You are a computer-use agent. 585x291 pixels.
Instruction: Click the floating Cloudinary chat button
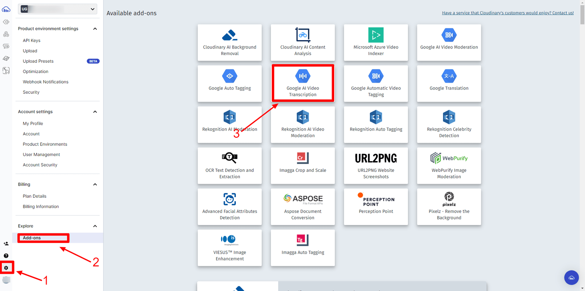point(571,278)
